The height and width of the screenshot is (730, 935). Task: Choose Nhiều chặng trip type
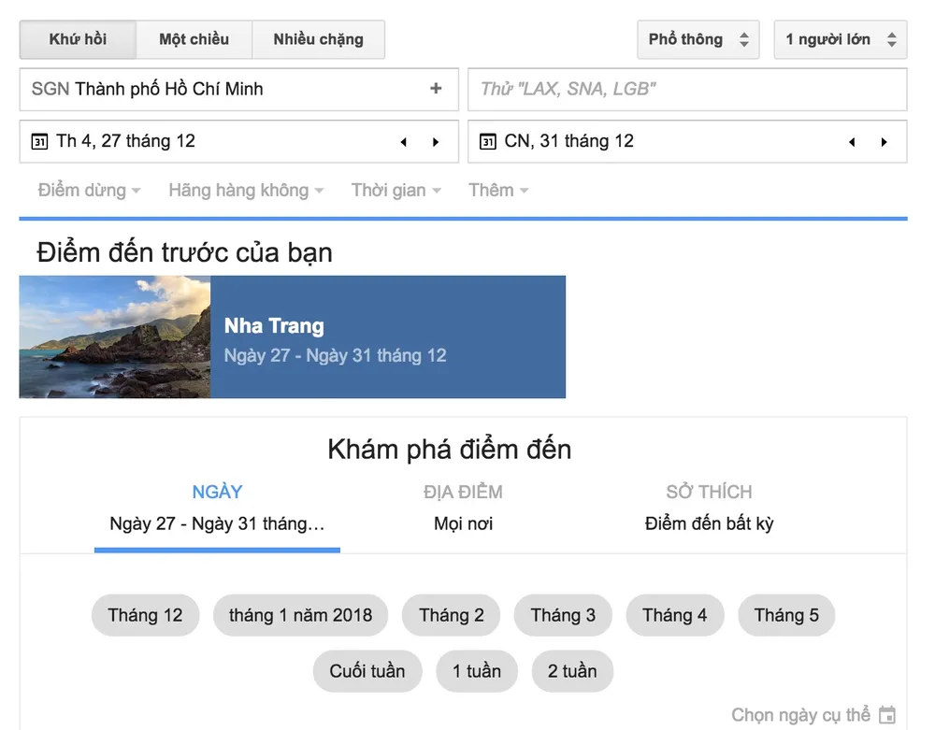318,39
